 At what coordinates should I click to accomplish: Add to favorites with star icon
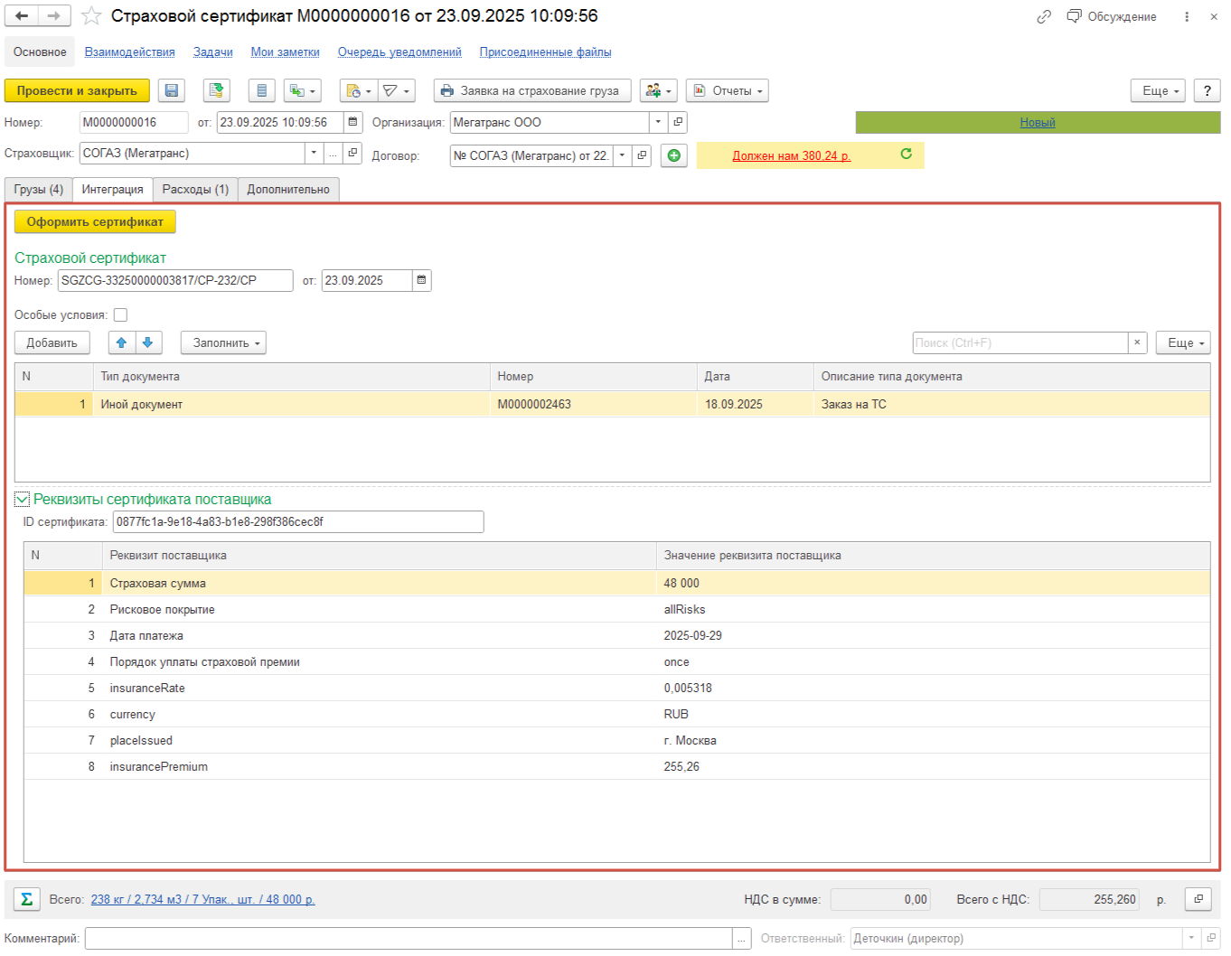click(91, 16)
